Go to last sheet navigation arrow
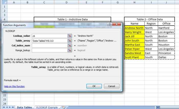Image resolution: width=179 pixels, height=109 pixels. [13, 107]
